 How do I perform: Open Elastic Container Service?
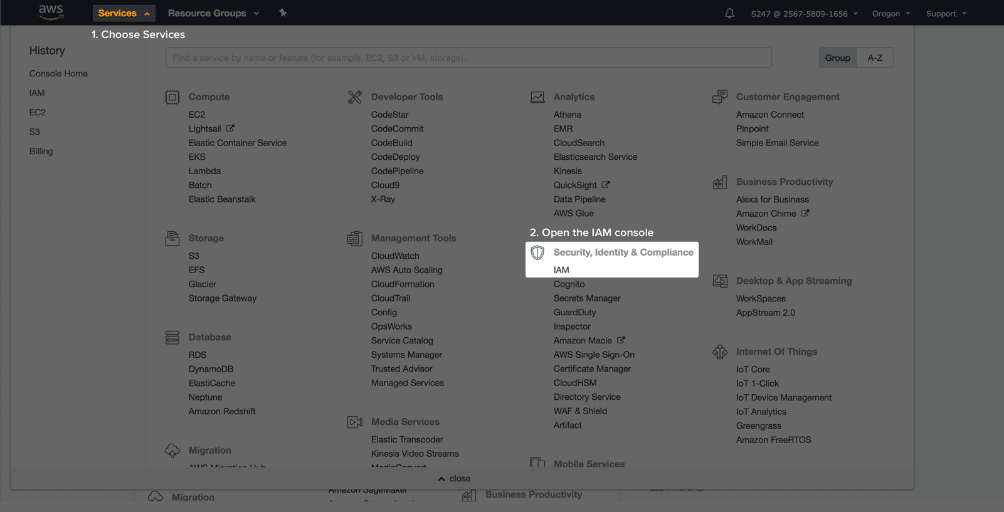coord(238,143)
